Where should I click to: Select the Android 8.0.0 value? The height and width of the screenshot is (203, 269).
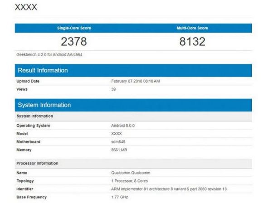tap(123, 126)
